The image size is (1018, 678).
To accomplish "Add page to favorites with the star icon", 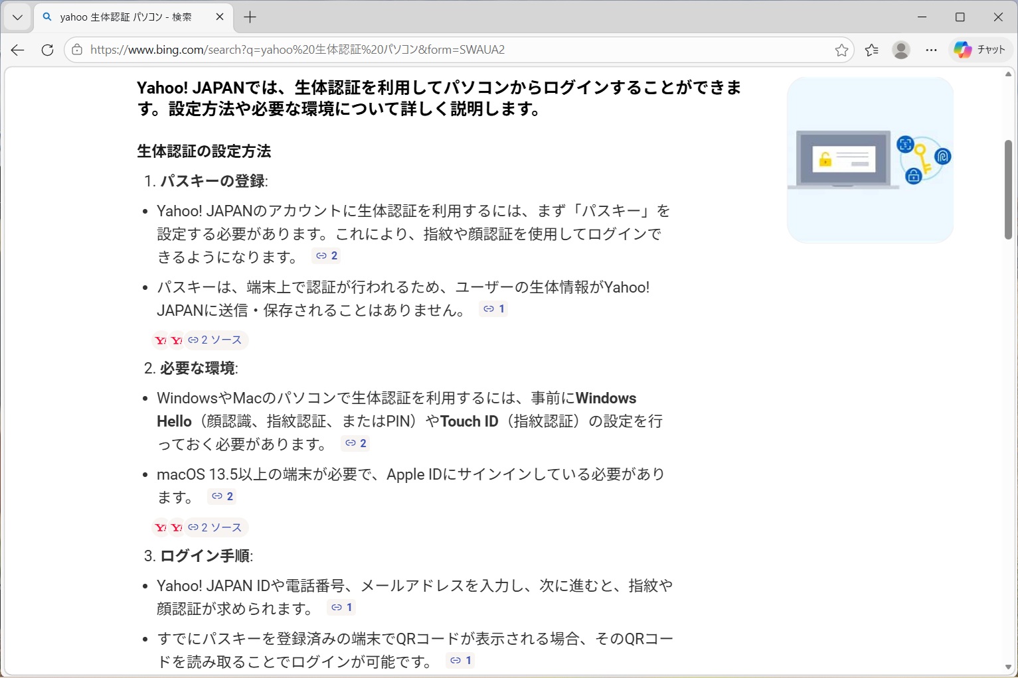I will click(x=841, y=50).
